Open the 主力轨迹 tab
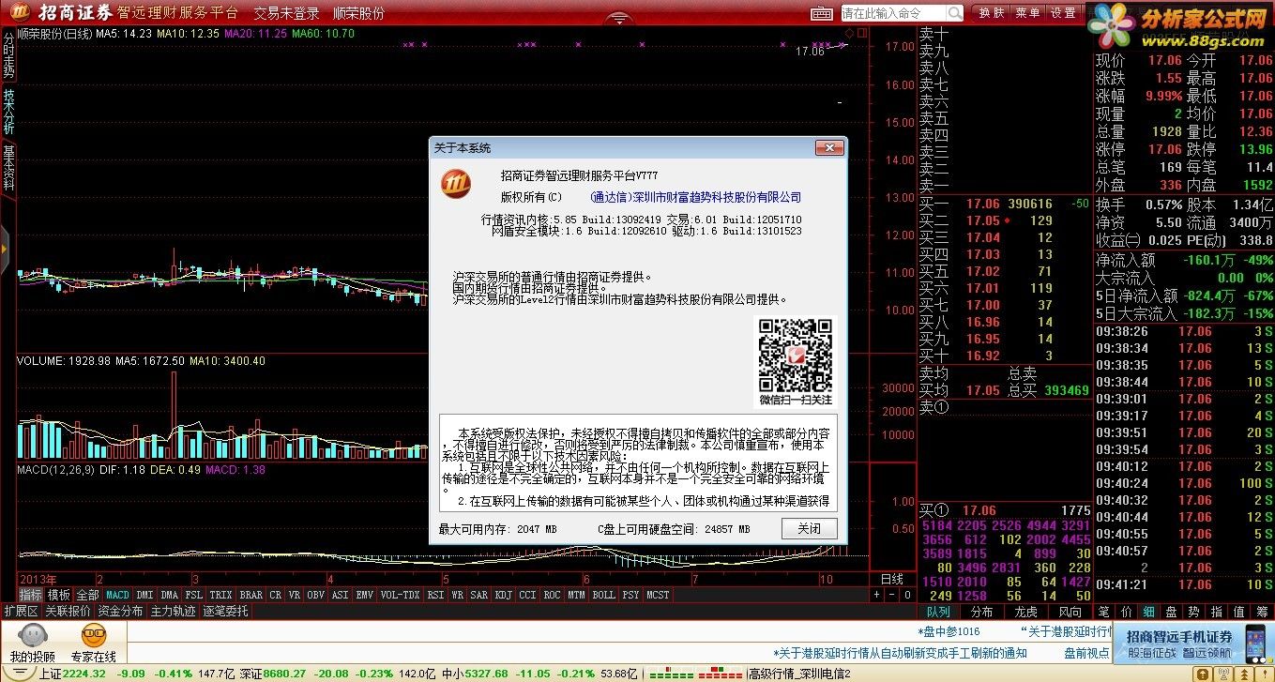Image resolution: width=1275 pixels, height=682 pixels. click(x=173, y=611)
